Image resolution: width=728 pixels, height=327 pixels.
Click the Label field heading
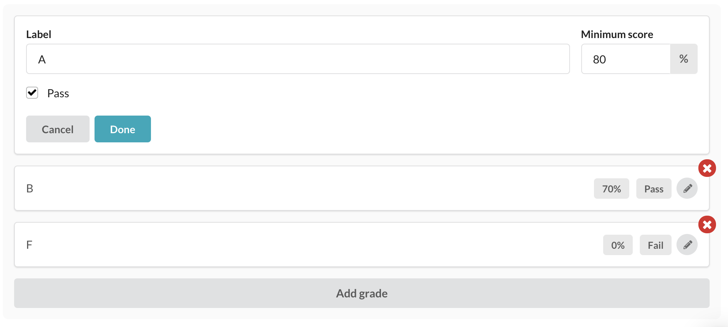39,34
